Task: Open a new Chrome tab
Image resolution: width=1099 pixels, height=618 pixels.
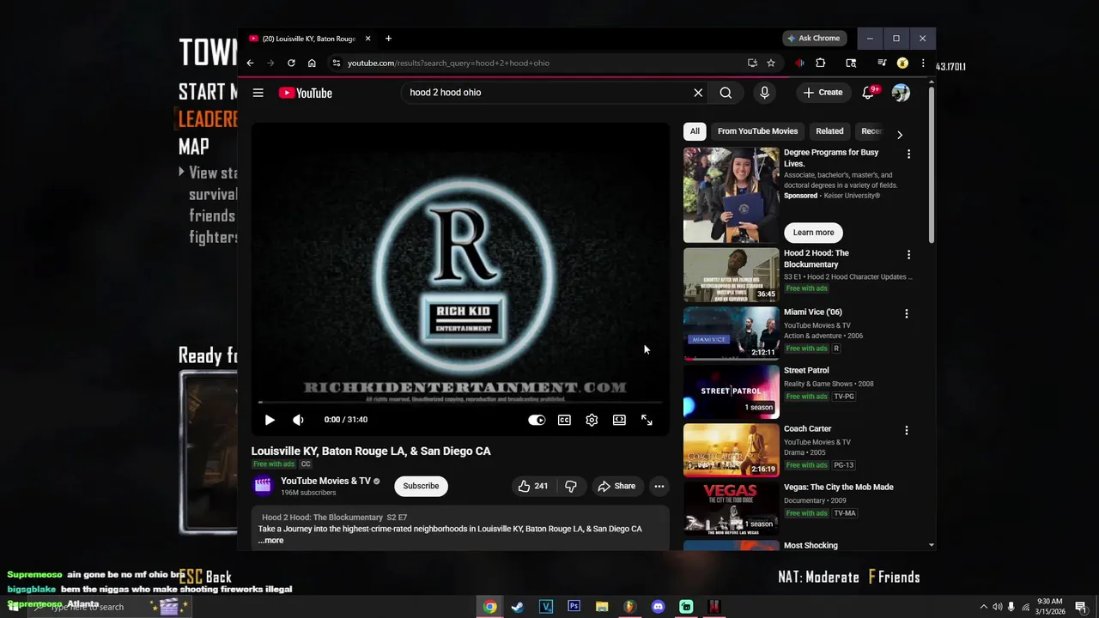Action: [x=388, y=39]
